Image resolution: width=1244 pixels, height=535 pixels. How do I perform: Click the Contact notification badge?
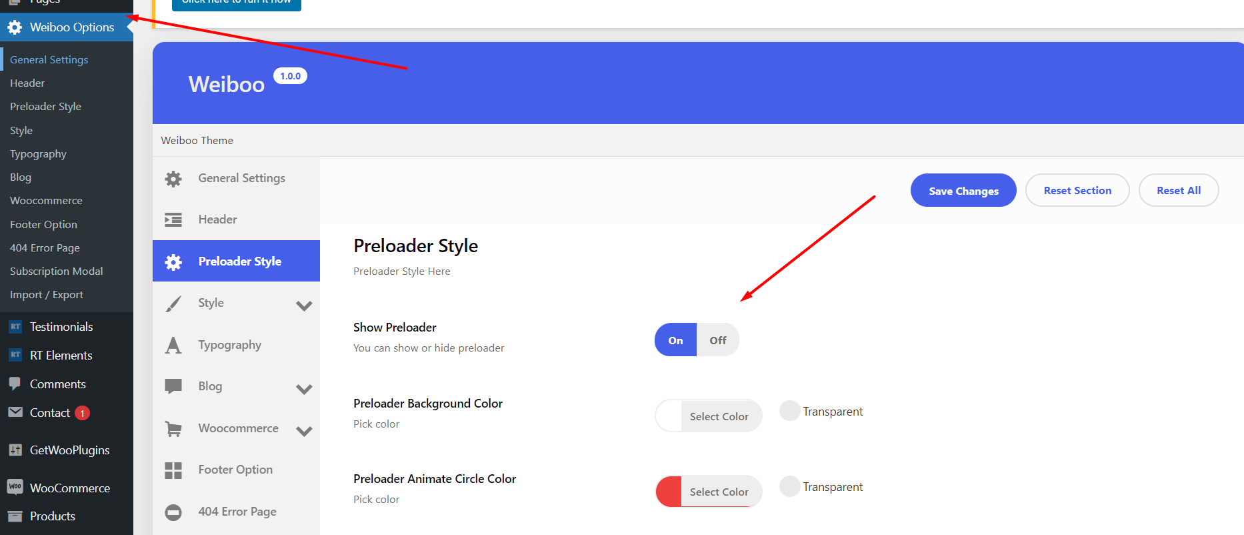82,413
